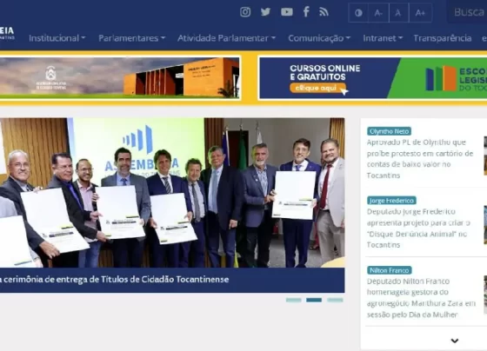Expand the Institucional menu
The image size is (487, 351).
[57, 38]
